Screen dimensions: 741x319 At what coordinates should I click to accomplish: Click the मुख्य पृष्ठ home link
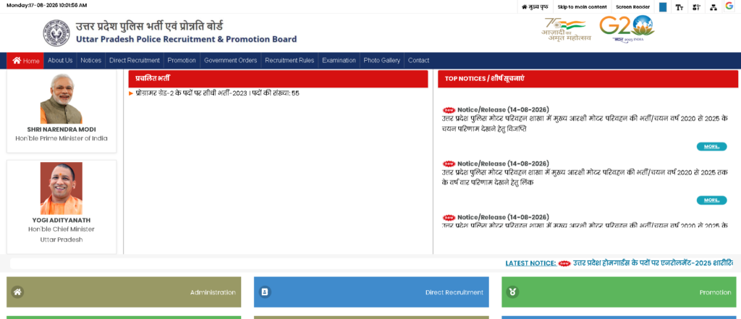pos(535,7)
